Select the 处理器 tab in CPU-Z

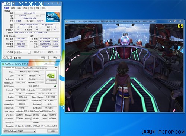(6, 8)
